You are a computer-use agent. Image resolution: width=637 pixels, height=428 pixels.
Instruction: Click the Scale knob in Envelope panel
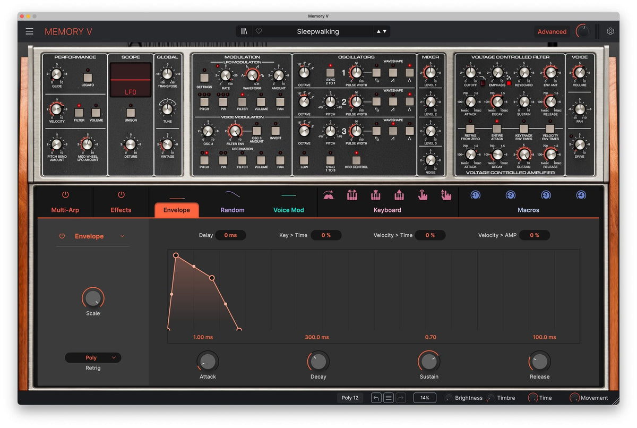(93, 298)
